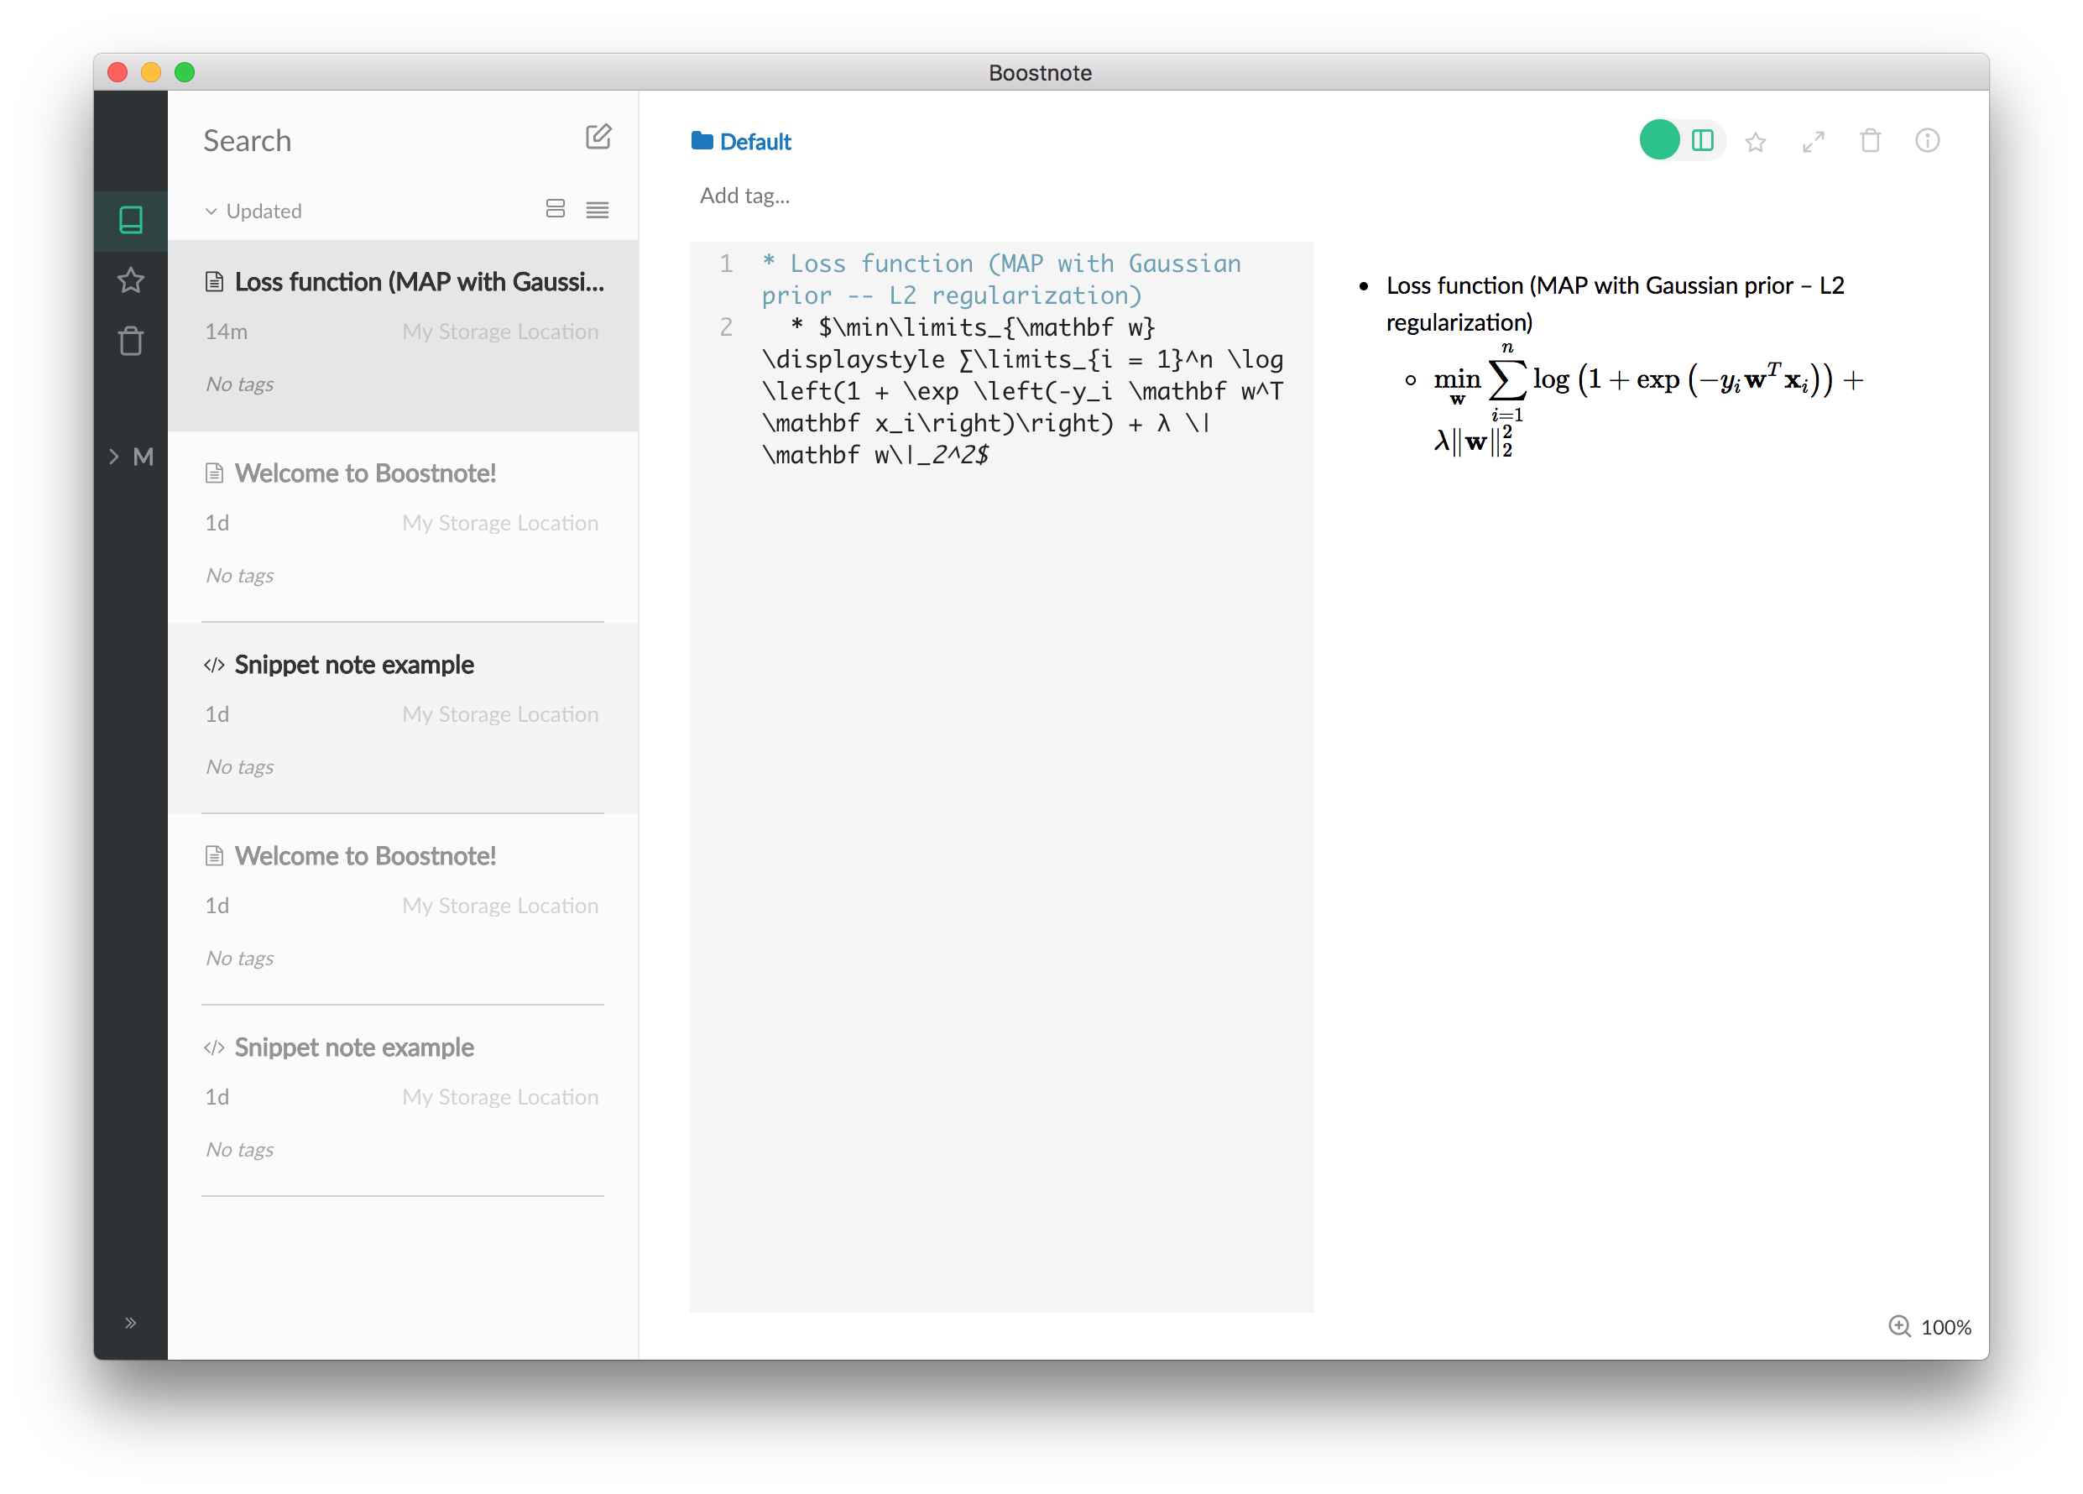Star the current note
This screenshot has height=1494, width=2083.
point(1755,141)
